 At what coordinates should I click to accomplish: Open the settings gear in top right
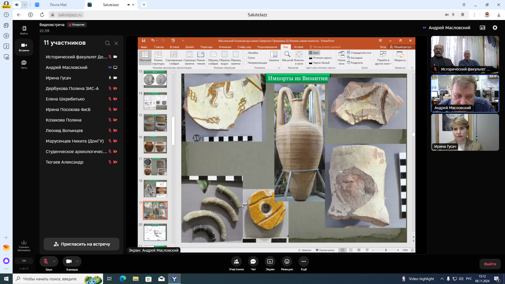coord(495,28)
